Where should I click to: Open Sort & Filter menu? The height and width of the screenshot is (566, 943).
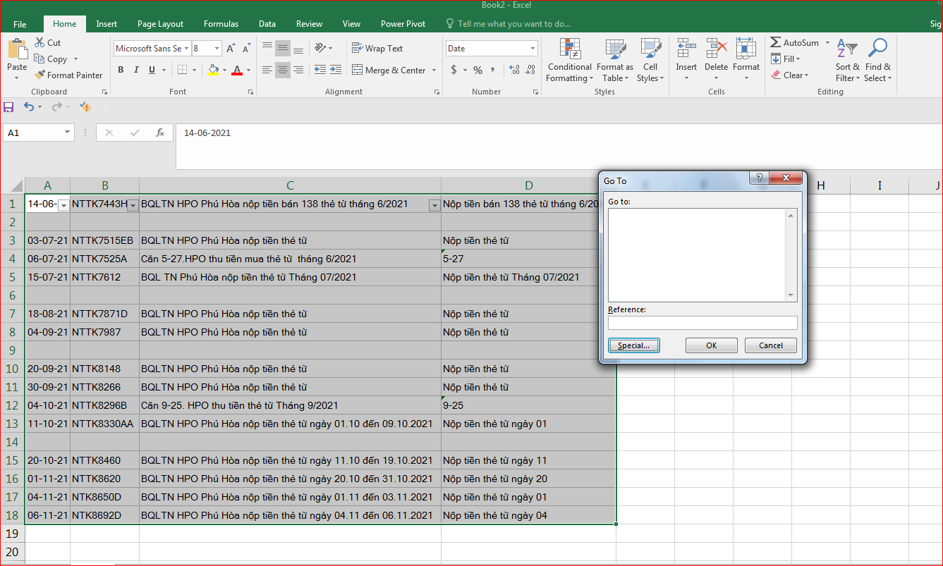847,61
